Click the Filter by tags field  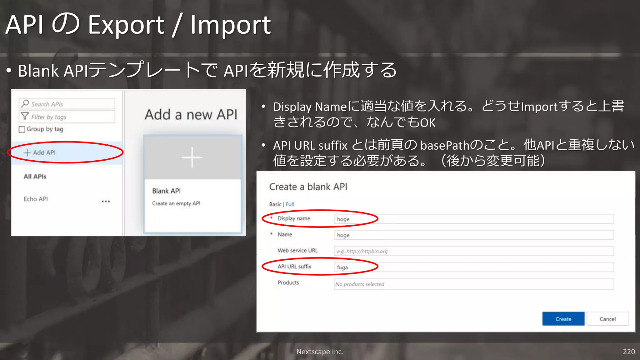pos(67,117)
